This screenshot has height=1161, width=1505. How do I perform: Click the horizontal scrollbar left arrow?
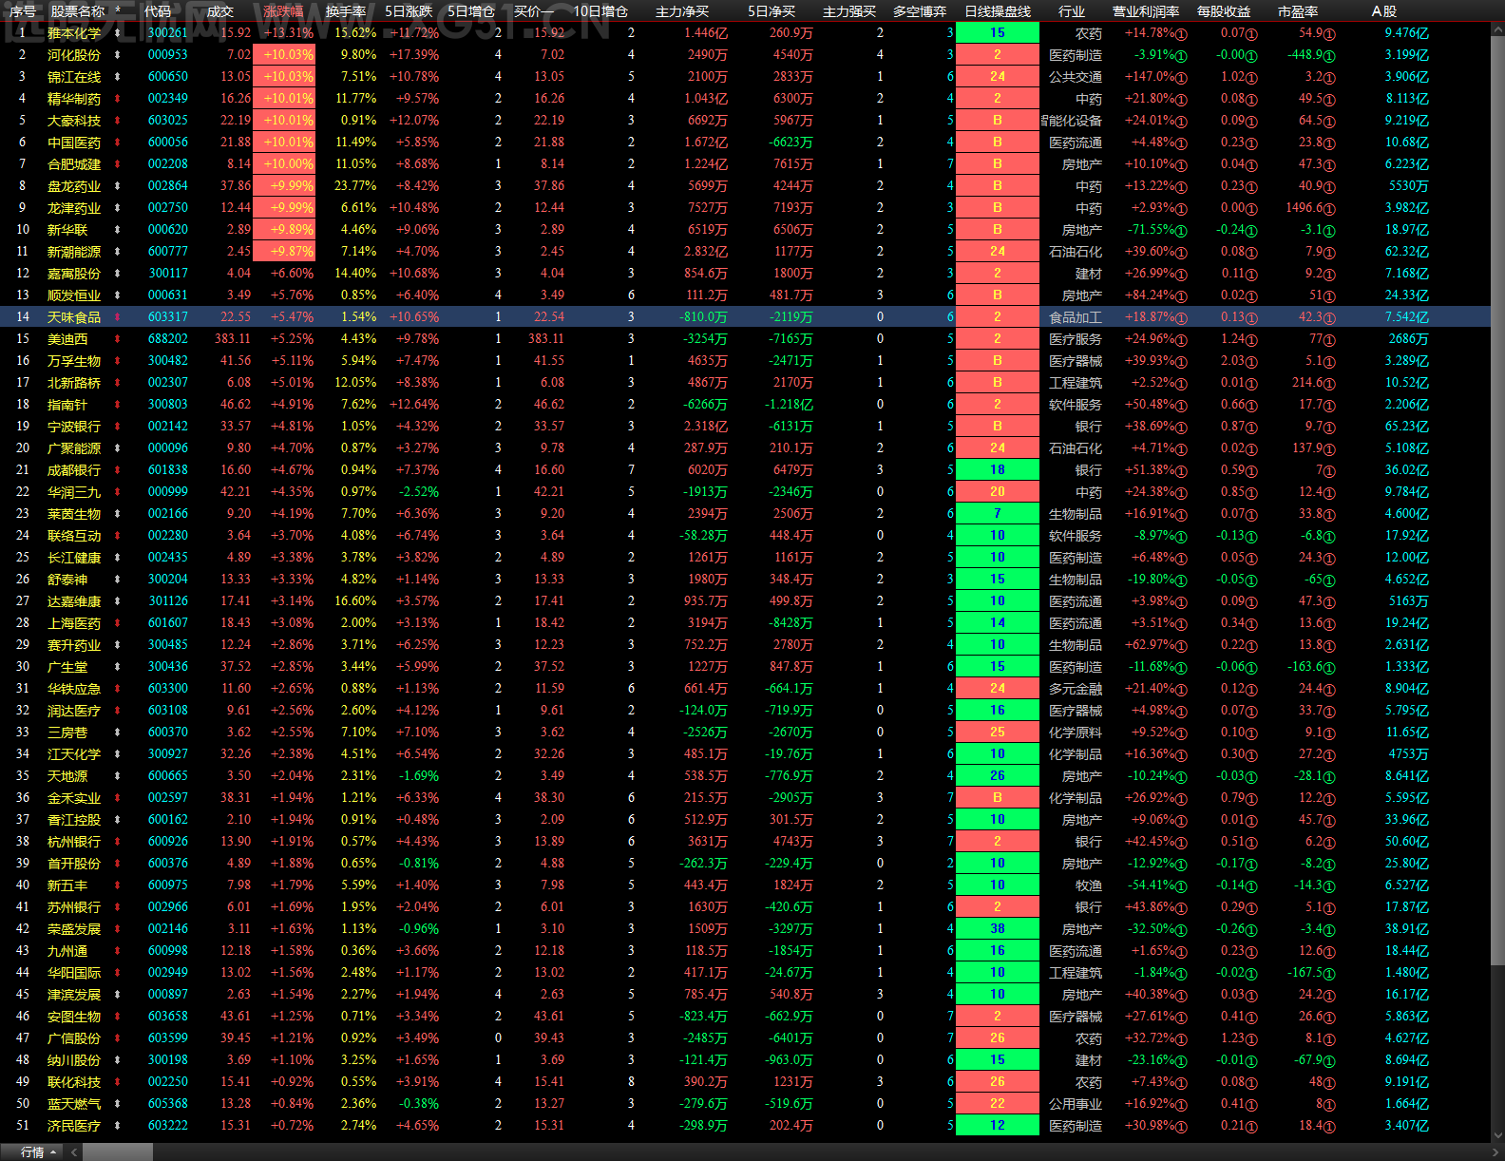(74, 1152)
